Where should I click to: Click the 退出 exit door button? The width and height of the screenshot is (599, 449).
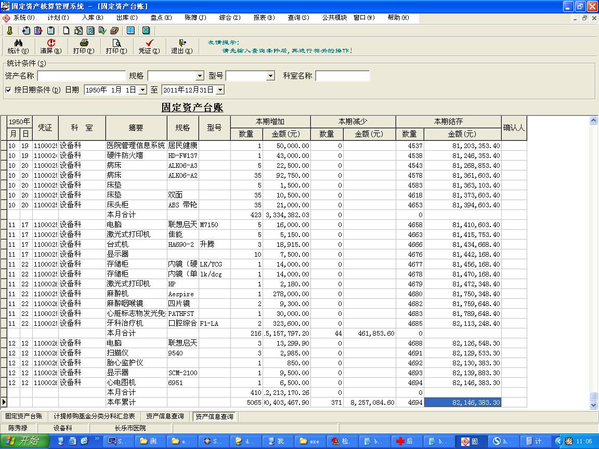click(x=182, y=46)
